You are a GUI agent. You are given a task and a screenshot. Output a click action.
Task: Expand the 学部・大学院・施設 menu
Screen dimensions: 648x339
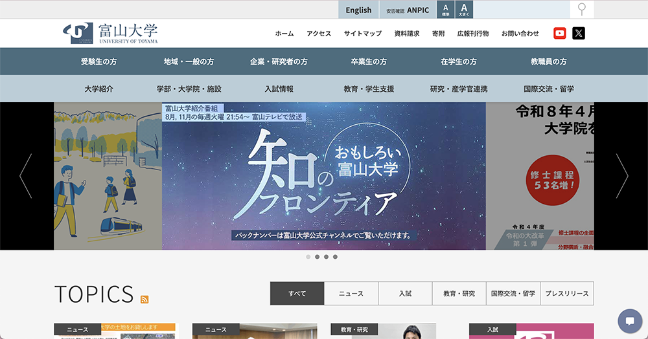pos(189,89)
